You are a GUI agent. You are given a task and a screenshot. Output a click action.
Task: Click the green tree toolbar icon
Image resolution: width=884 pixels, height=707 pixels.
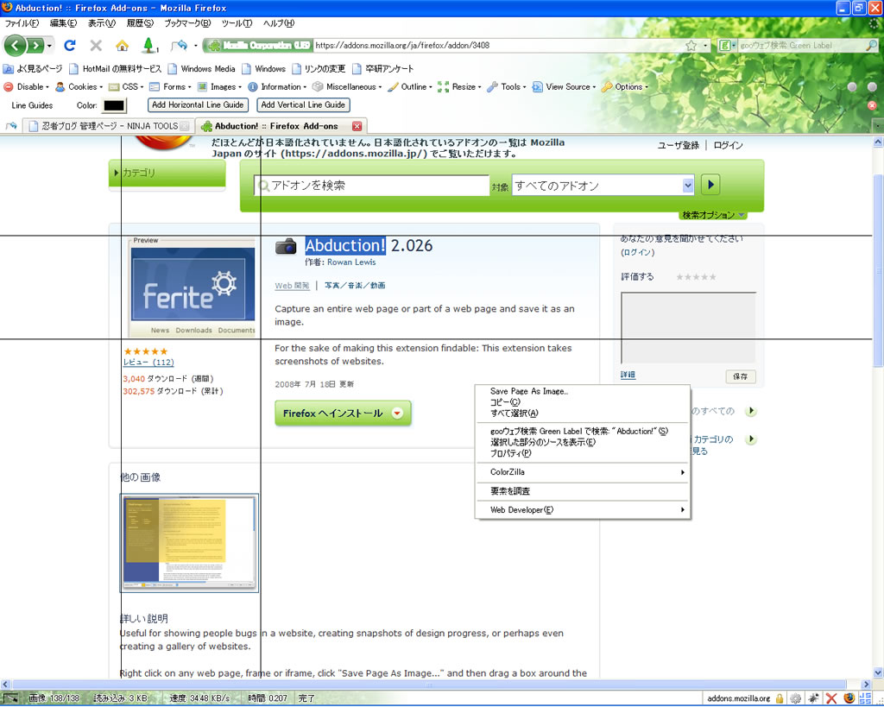[148, 45]
